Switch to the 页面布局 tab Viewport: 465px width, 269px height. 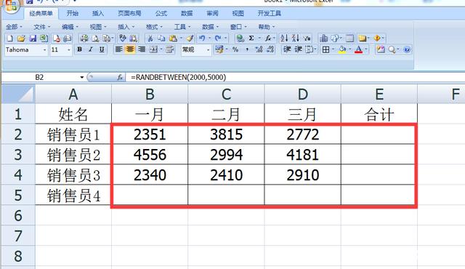point(129,13)
